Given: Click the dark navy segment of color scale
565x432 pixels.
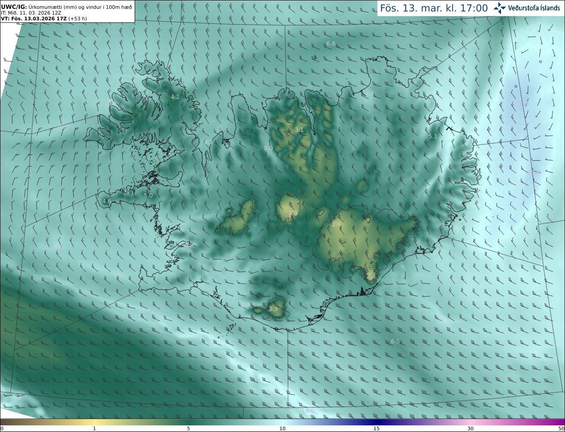Looking at the screenshot, I should (x=377, y=422).
